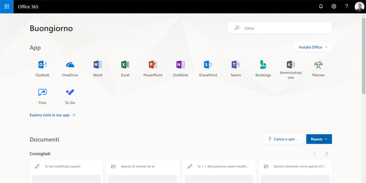Click the magnifier icon in search box
The height and width of the screenshot is (183, 366).
(237, 28)
